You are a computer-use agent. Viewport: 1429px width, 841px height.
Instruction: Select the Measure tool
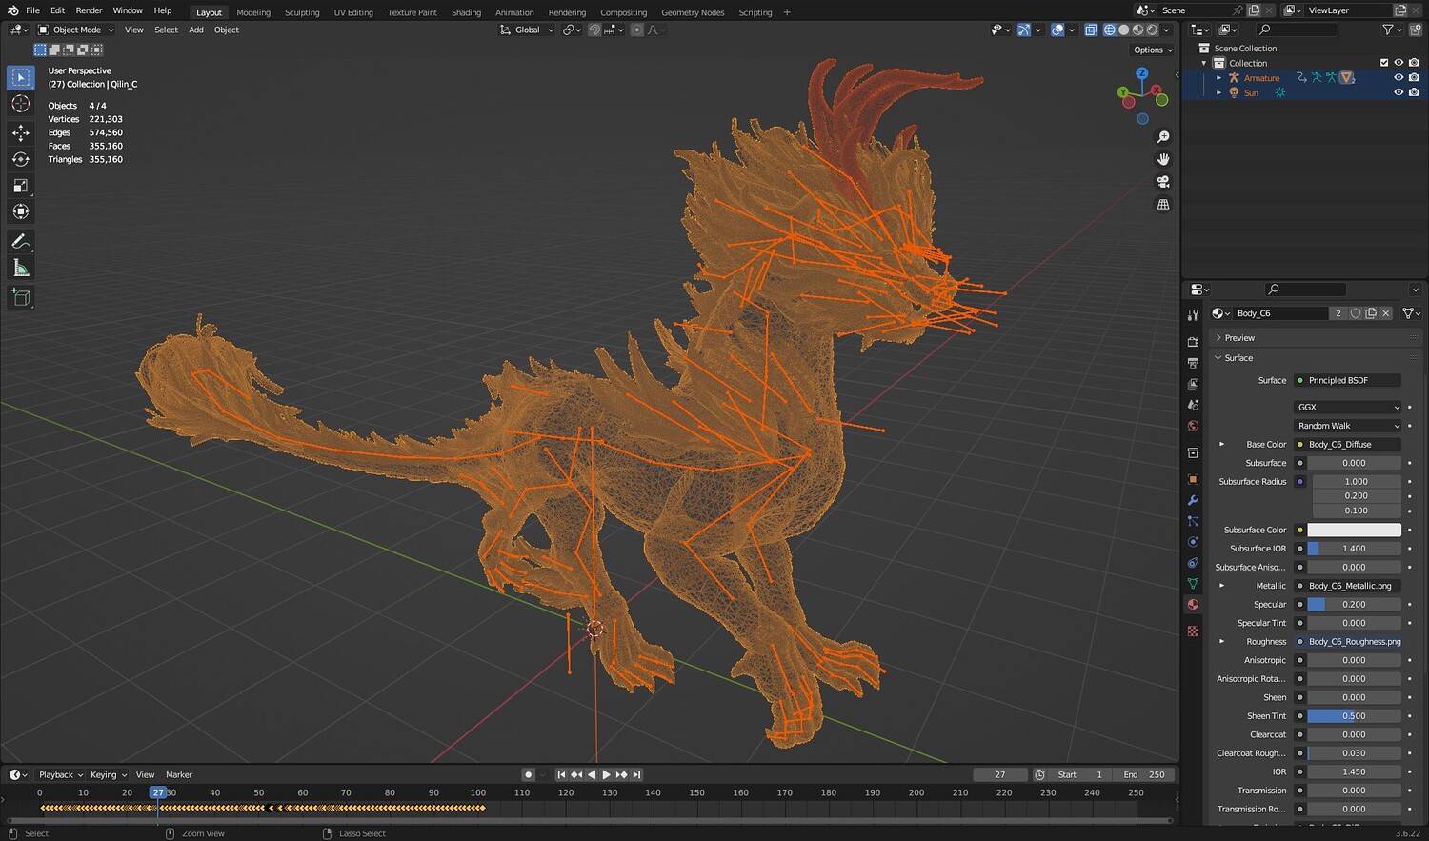pos(21,269)
